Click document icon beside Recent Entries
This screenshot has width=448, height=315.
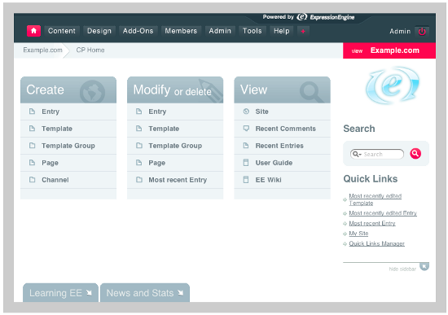[246, 146]
